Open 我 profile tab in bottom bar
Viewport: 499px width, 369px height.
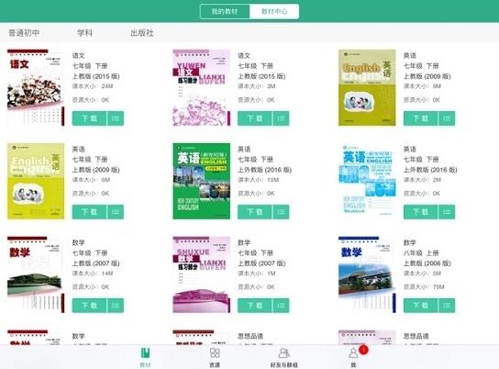point(353,358)
